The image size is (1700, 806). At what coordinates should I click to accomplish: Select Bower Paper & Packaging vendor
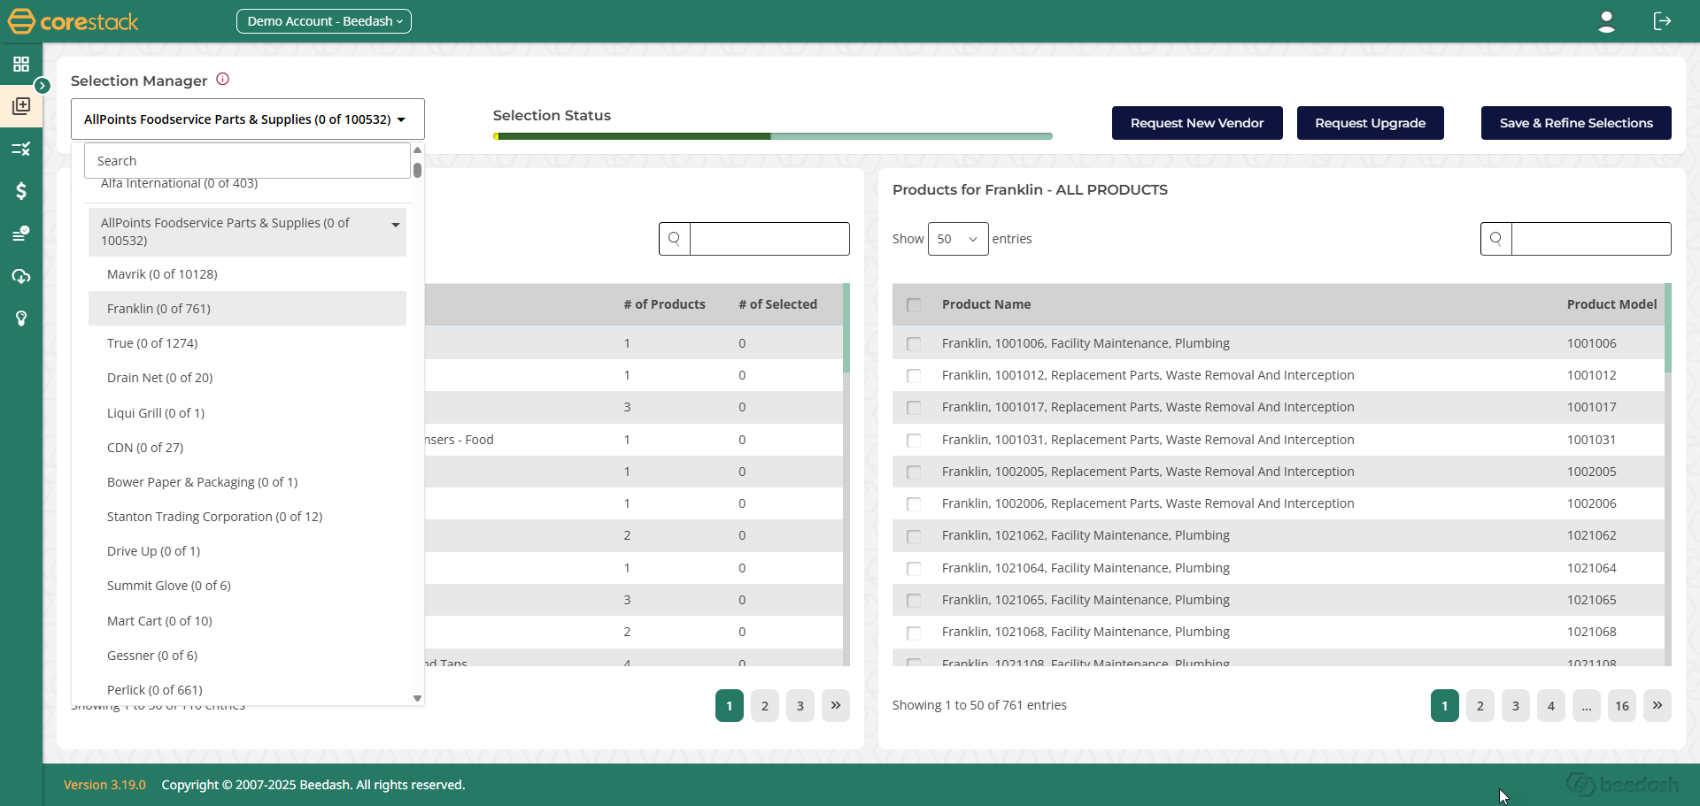[247, 482]
